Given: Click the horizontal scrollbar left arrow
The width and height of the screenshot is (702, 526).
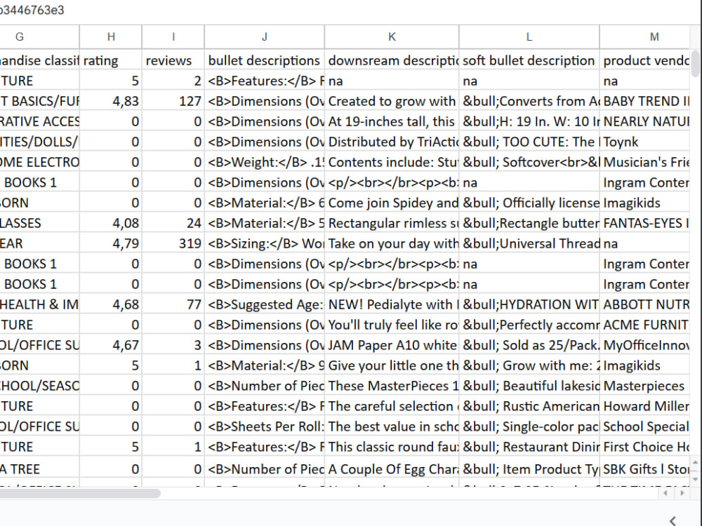Looking at the screenshot, I should coord(665,493).
